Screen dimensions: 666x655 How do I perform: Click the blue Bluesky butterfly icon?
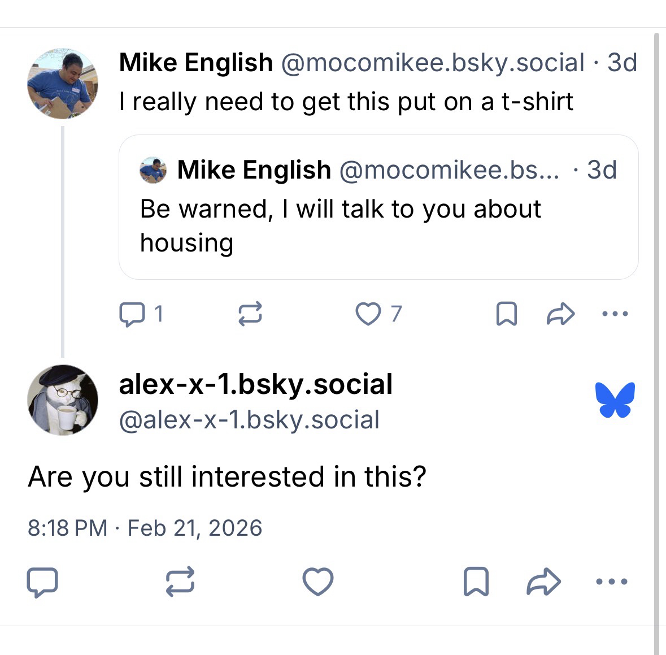tap(615, 400)
